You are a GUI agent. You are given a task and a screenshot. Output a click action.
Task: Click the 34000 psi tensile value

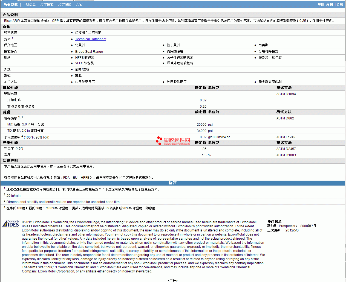tap(205, 131)
